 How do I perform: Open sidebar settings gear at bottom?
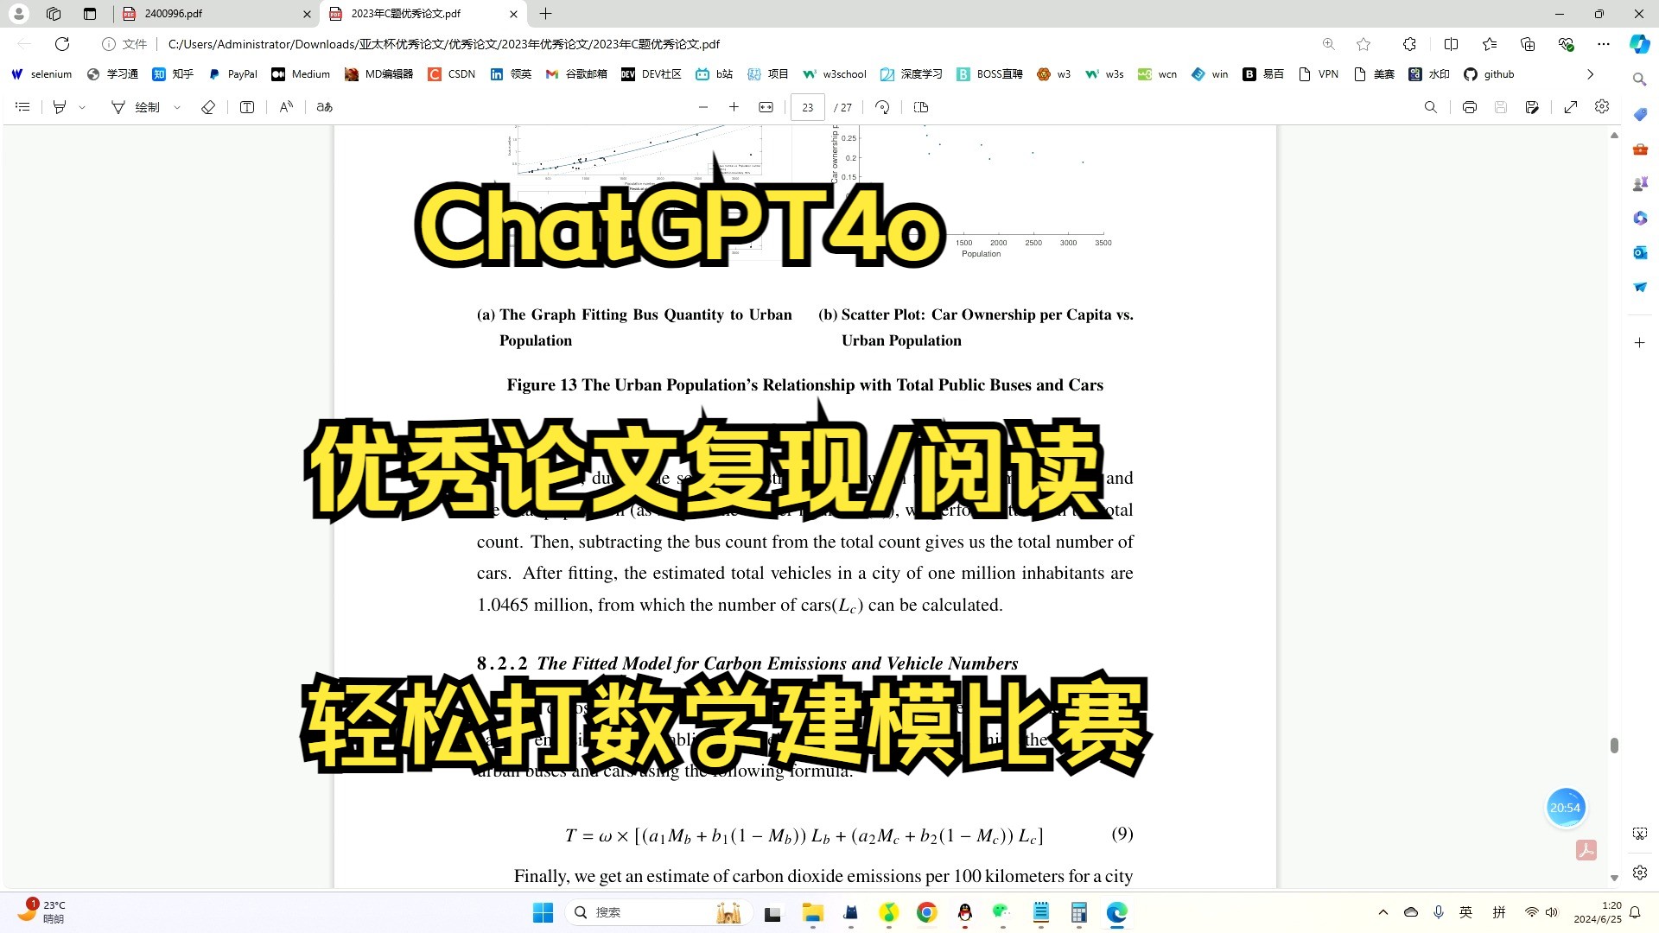(1639, 873)
